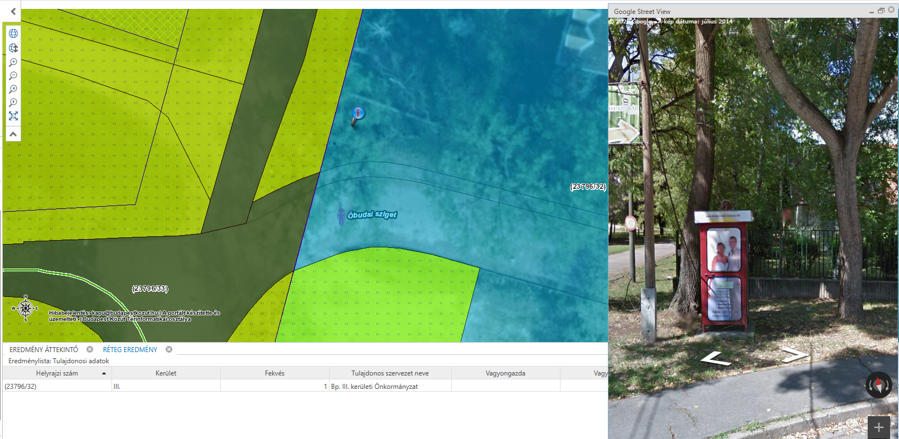The height and width of the screenshot is (439, 899).
Task: Collapse the map toolbar with up chevron
Action: pyautogui.click(x=13, y=134)
